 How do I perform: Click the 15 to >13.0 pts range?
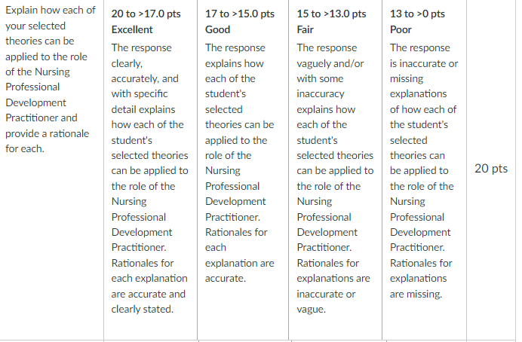pyautogui.click(x=331, y=14)
